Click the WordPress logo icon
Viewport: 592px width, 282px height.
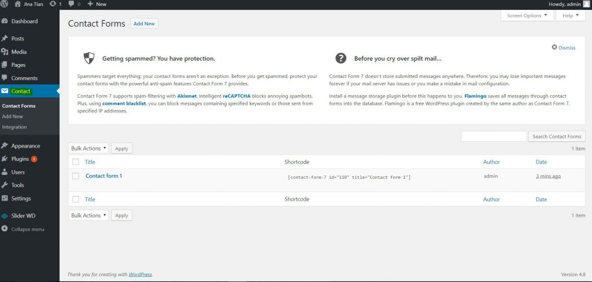click(x=4, y=4)
